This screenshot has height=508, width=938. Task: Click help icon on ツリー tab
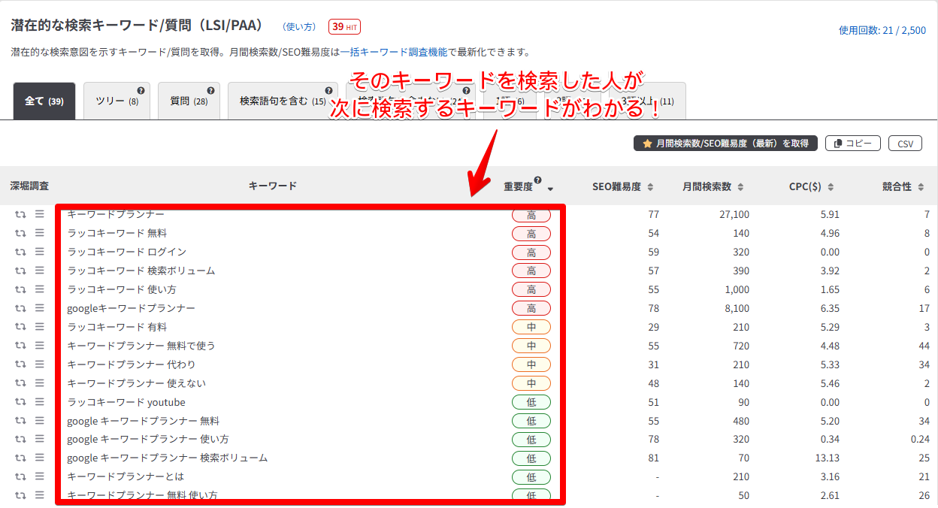(141, 91)
